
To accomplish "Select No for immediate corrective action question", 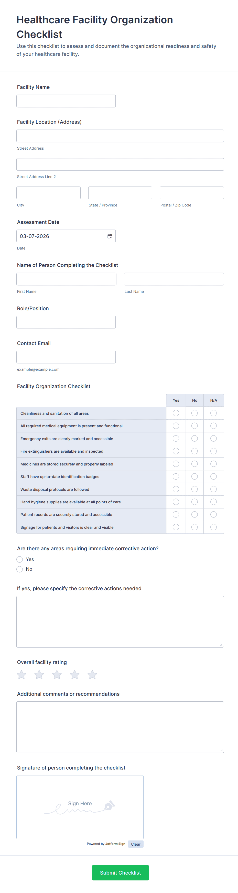I will click(x=20, y=569).
